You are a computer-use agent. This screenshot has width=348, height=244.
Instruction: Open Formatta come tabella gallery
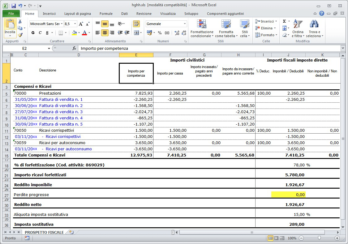click(226, 29)
